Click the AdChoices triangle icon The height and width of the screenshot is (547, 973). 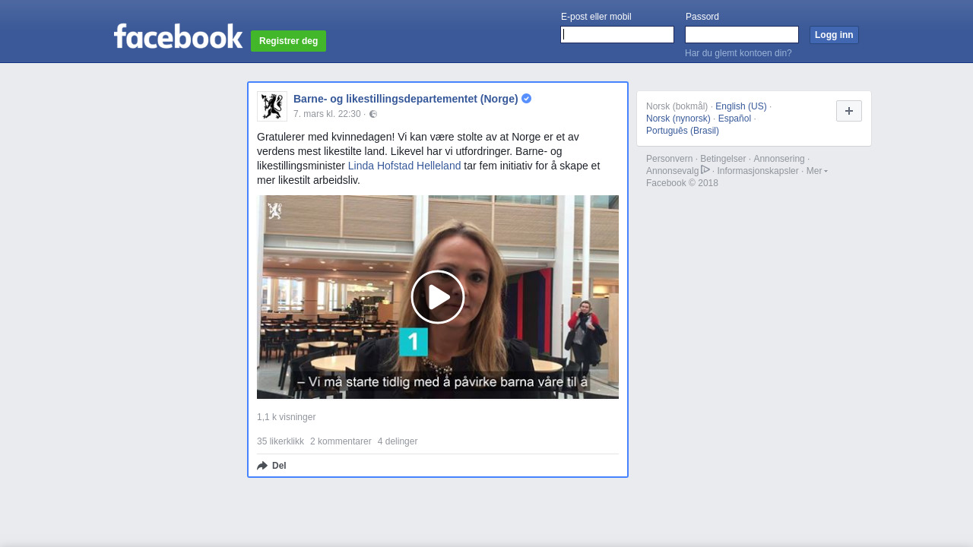pos(705,169)
